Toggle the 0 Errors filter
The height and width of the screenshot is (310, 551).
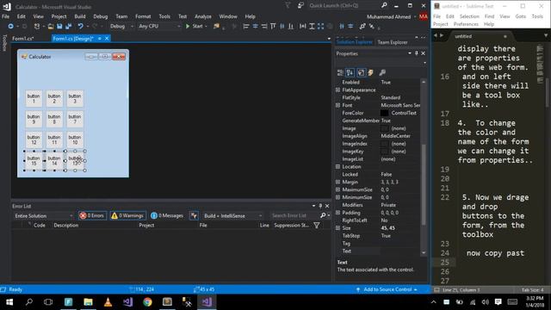click(x=92, y=216)
